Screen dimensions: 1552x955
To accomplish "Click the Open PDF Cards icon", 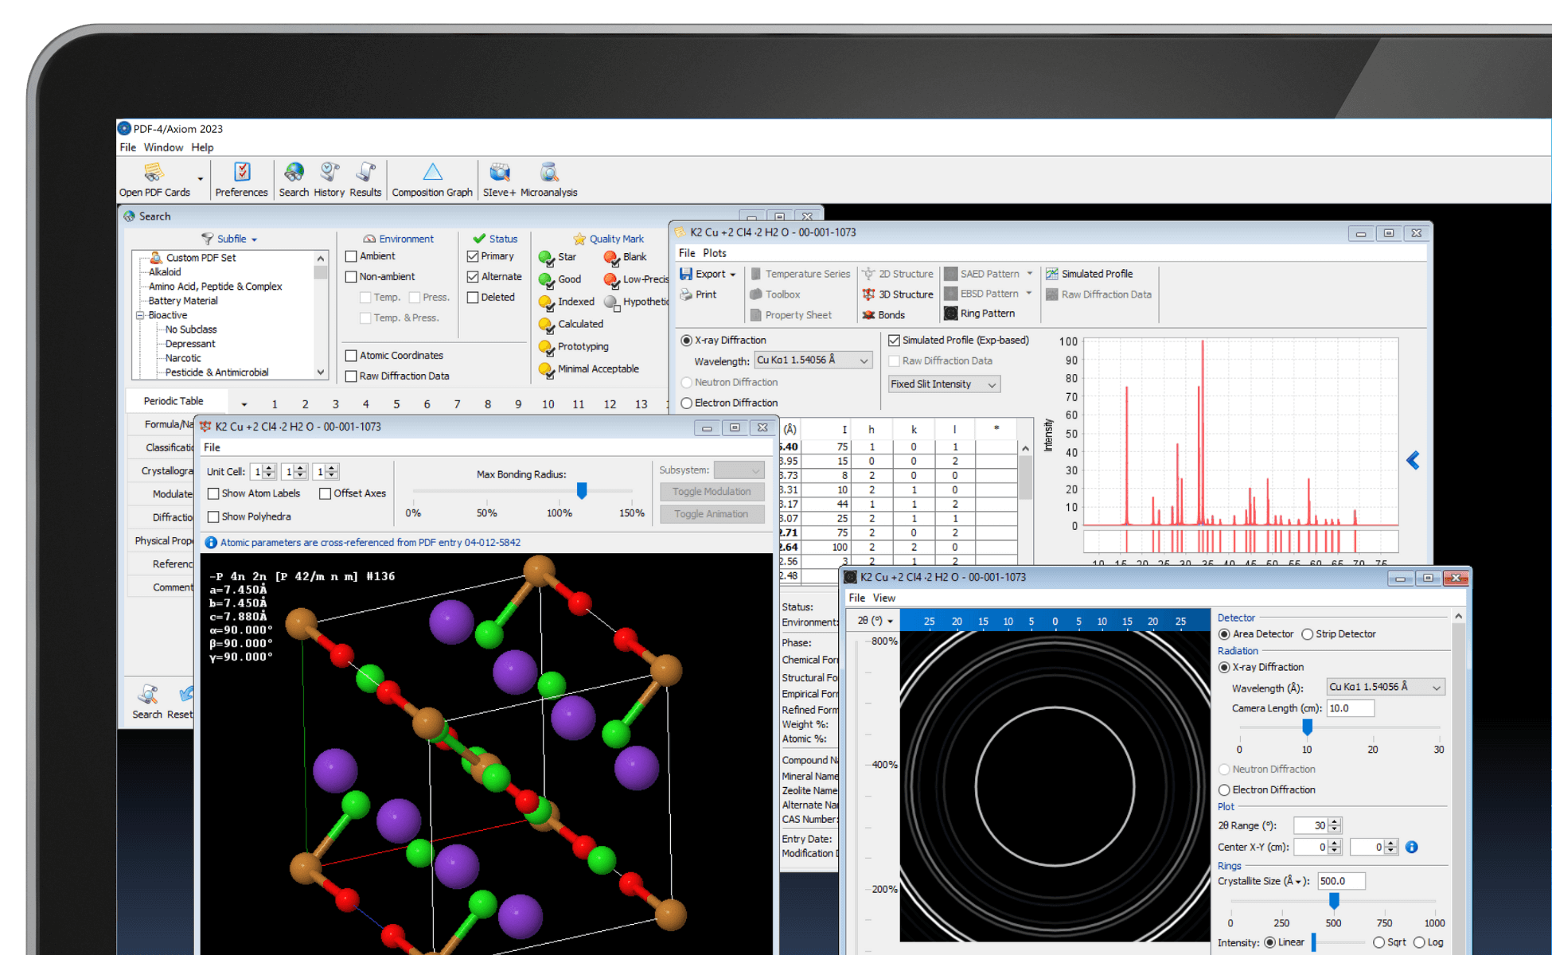I will click(x=154, y=173).
